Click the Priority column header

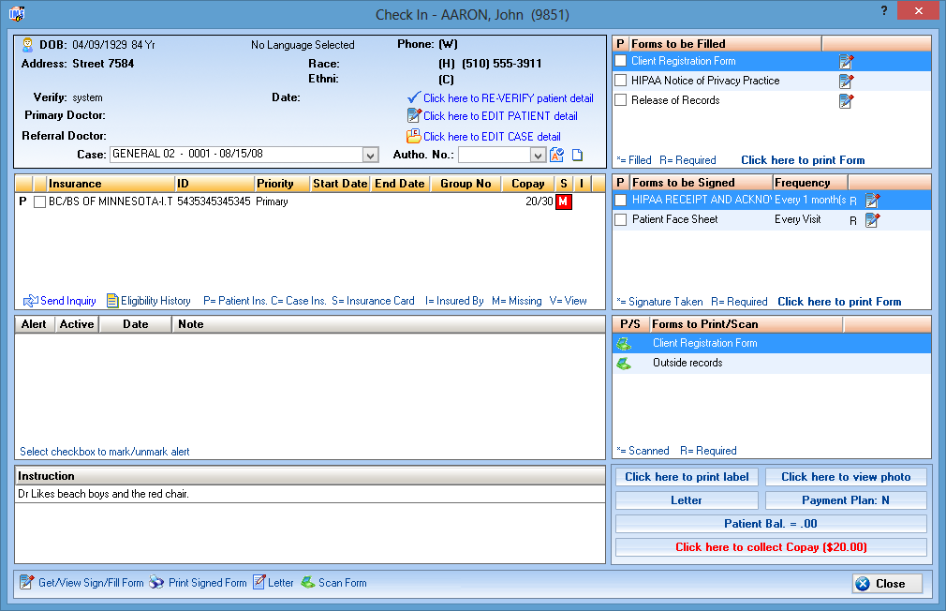pos(282,184)
